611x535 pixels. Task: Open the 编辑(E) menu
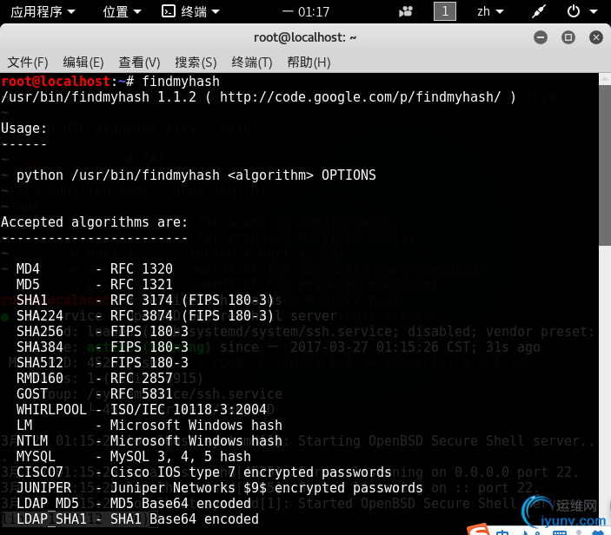tap(83, 63)
